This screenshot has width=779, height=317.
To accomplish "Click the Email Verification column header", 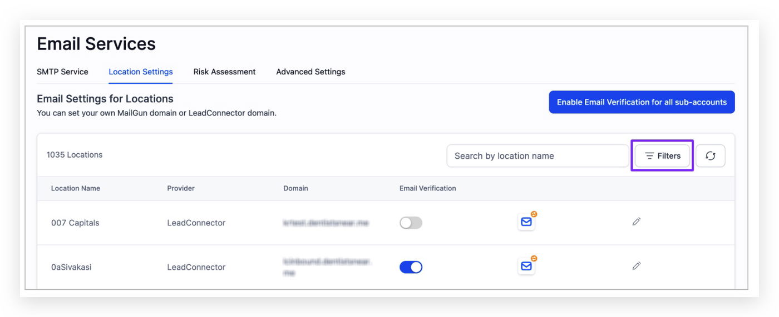I will pyautogui.click(x=427, y=188).
